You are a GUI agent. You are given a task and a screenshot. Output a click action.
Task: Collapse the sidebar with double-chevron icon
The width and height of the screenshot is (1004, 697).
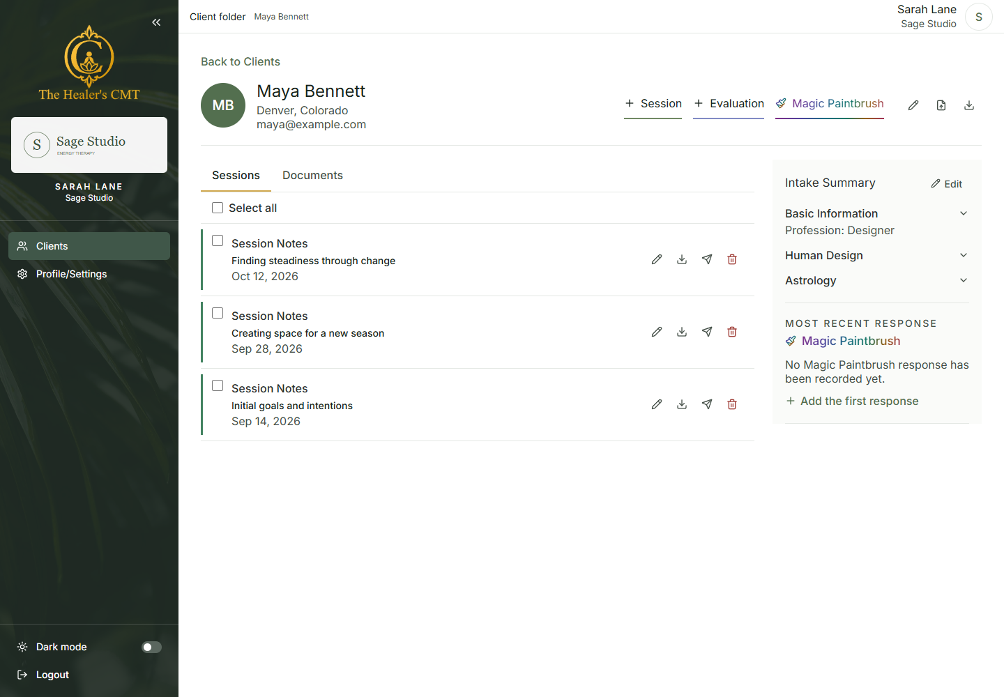click(x=156, y=22)
